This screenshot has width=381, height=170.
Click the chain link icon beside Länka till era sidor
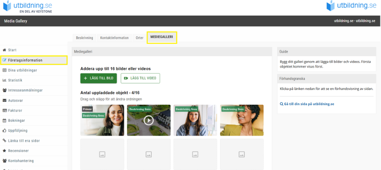point(4,141)
